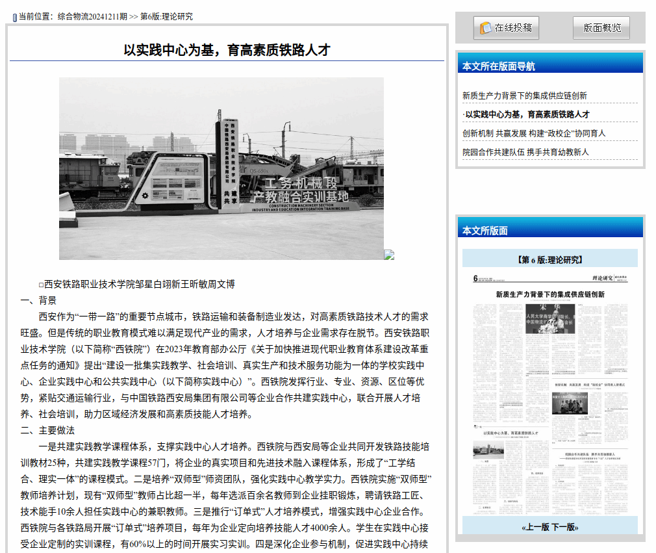Click the 【第 6 版:理论研究】 panel label
The image size is (656, 553).
549,259
